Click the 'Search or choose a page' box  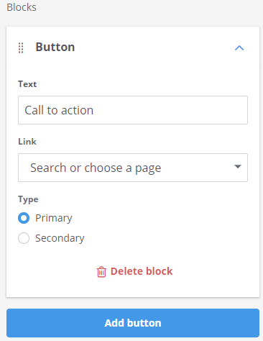133,168
